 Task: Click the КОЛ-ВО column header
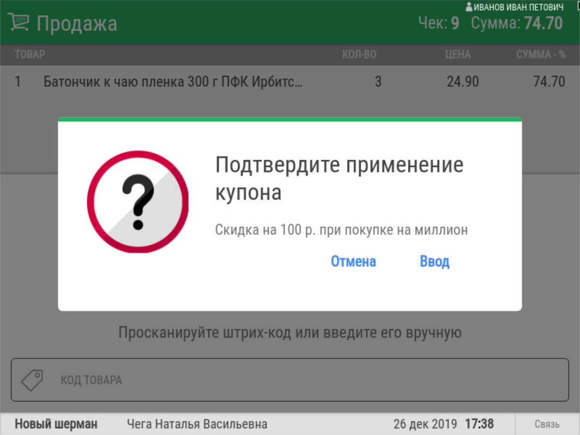point(359,55)
